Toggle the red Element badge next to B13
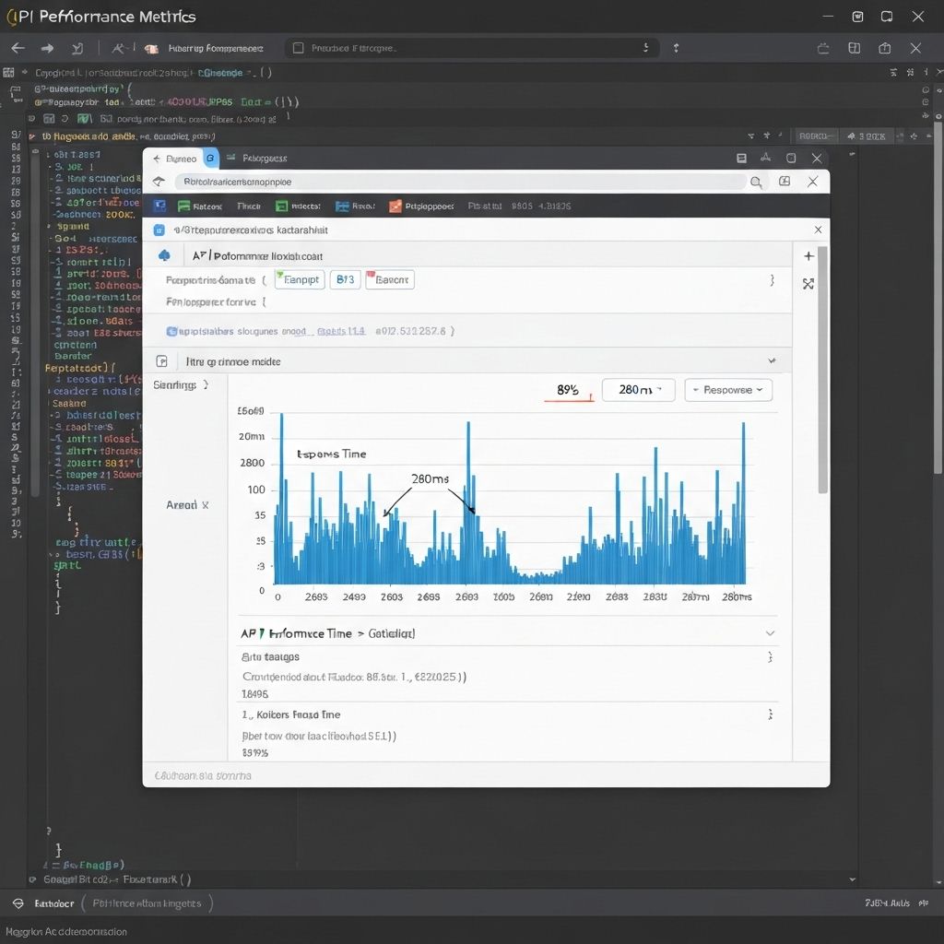The height and width of the screenshot is (944, 944). coord(391,279)
